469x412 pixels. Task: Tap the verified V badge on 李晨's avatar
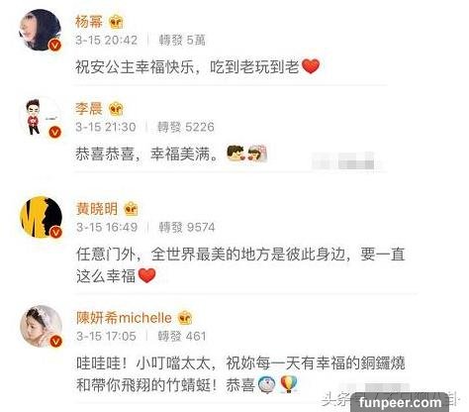point(55,133)
